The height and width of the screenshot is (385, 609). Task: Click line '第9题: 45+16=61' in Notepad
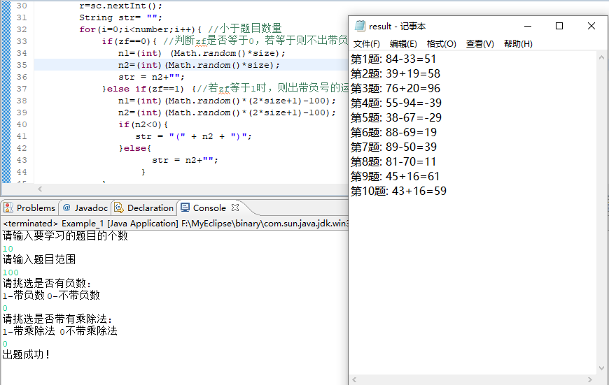[395, 177]
